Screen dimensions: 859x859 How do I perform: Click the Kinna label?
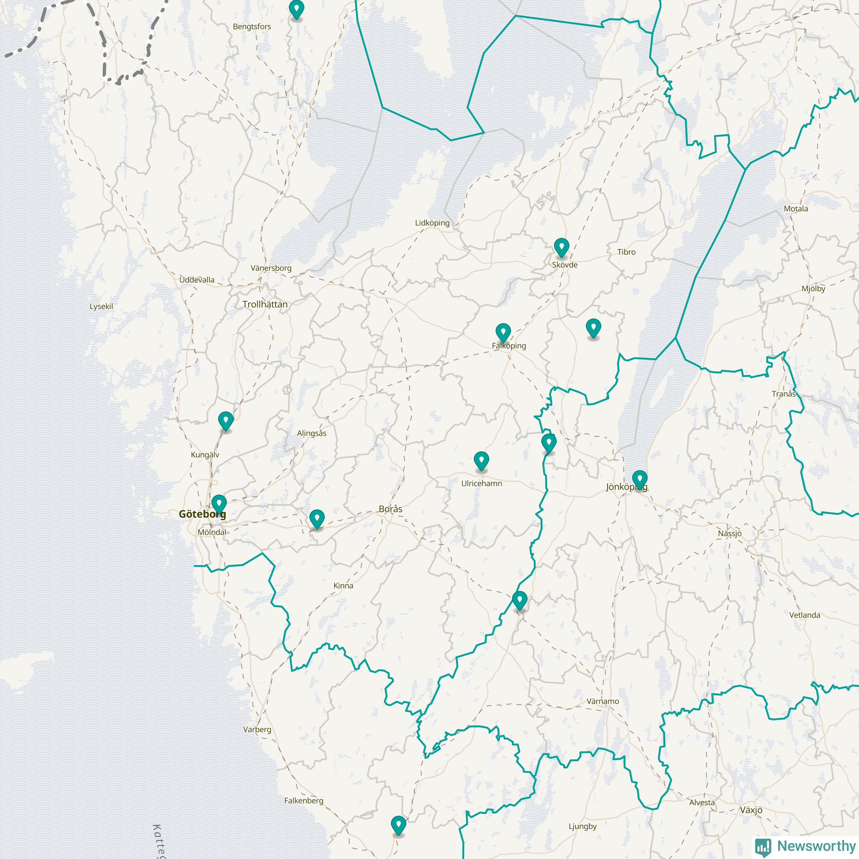click(343, 586)
